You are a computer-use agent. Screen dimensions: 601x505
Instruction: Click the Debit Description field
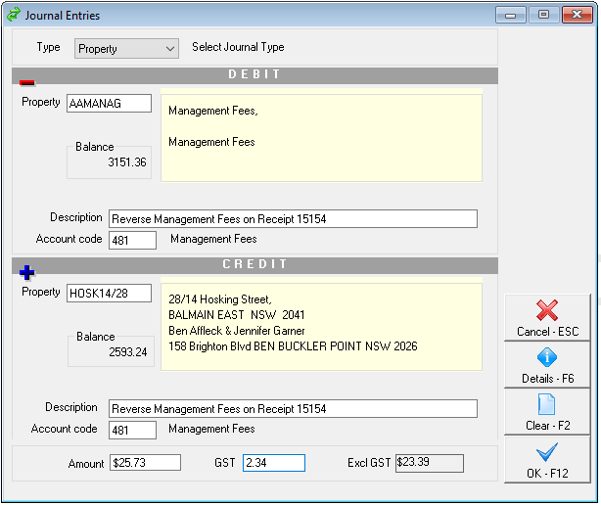293,219
